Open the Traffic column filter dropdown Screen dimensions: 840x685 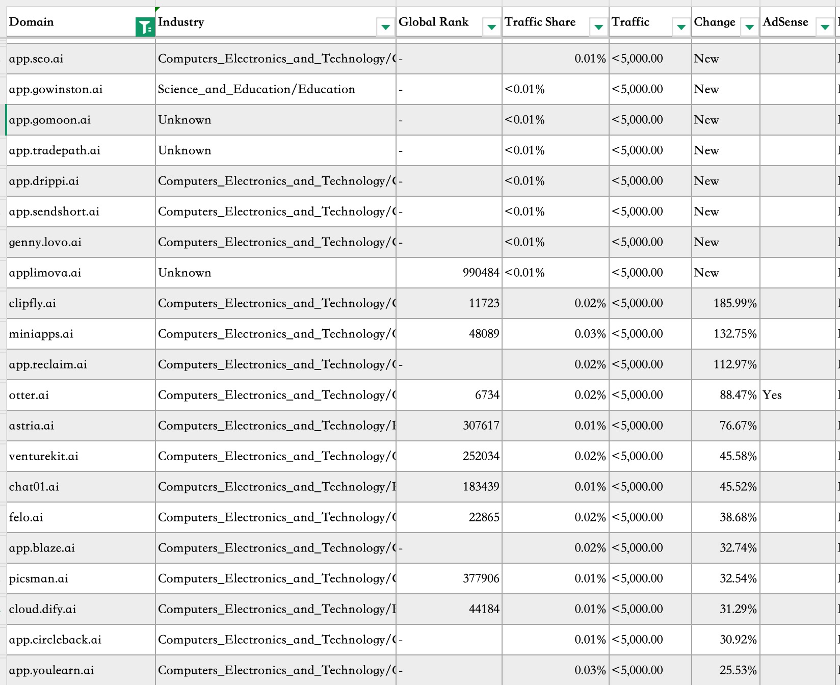(x=681, y=27)
